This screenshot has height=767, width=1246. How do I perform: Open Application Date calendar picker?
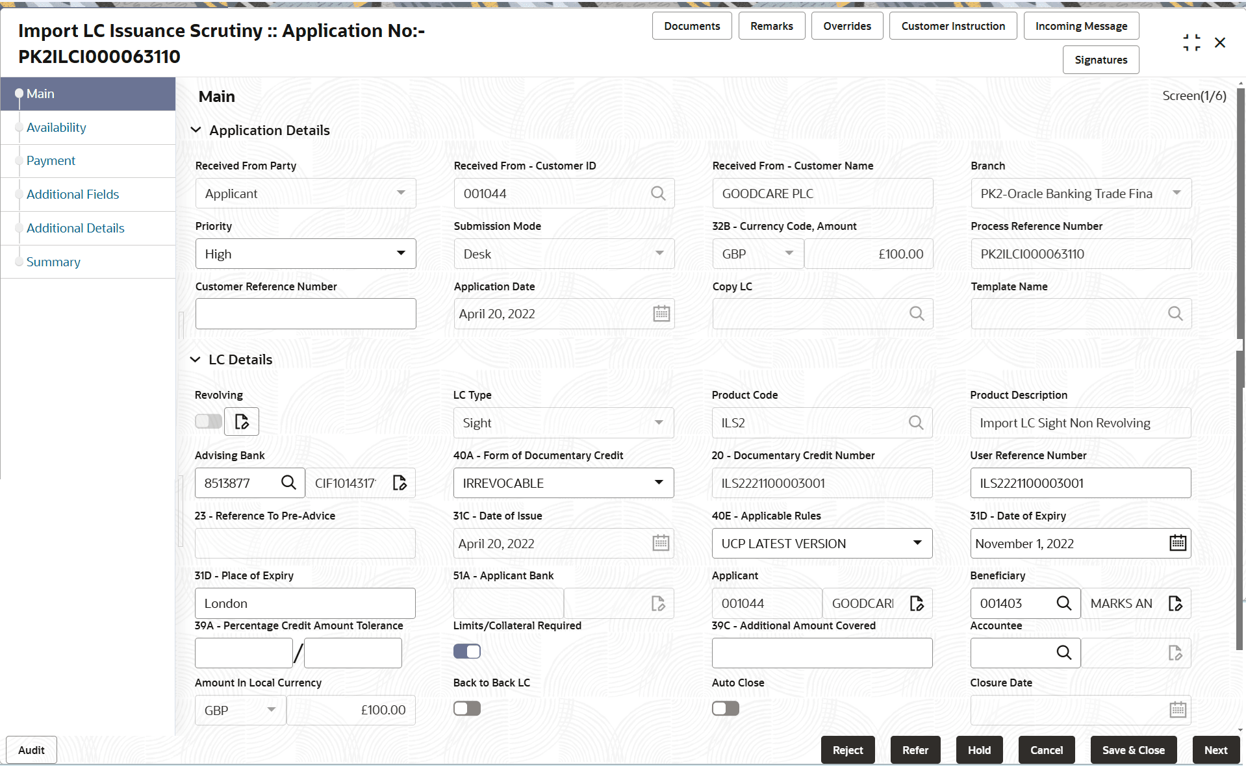[x=661, y=314]
